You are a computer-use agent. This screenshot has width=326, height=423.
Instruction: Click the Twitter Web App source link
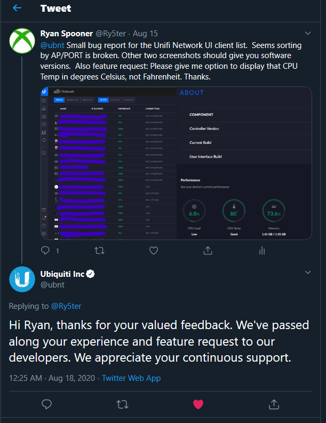(131, 378)
